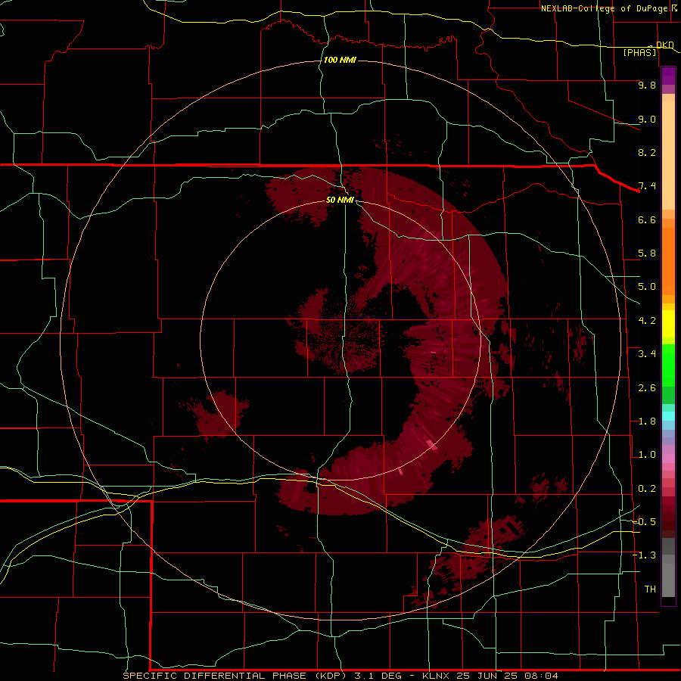681x681 pixels.
Task: Click the 1.8 value on the color scale
Action: pos(647,421)
